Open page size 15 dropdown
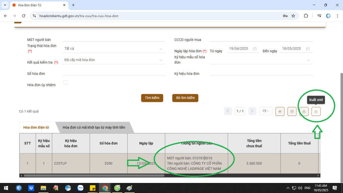 point(265,111)
